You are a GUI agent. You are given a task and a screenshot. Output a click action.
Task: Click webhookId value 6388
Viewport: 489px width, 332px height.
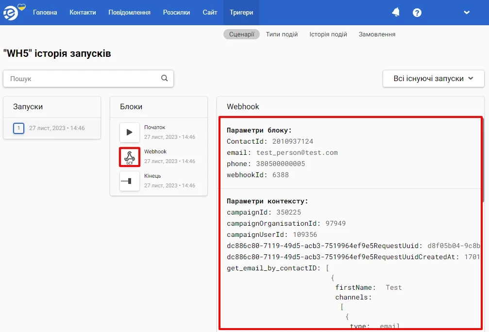click(280, 175)
